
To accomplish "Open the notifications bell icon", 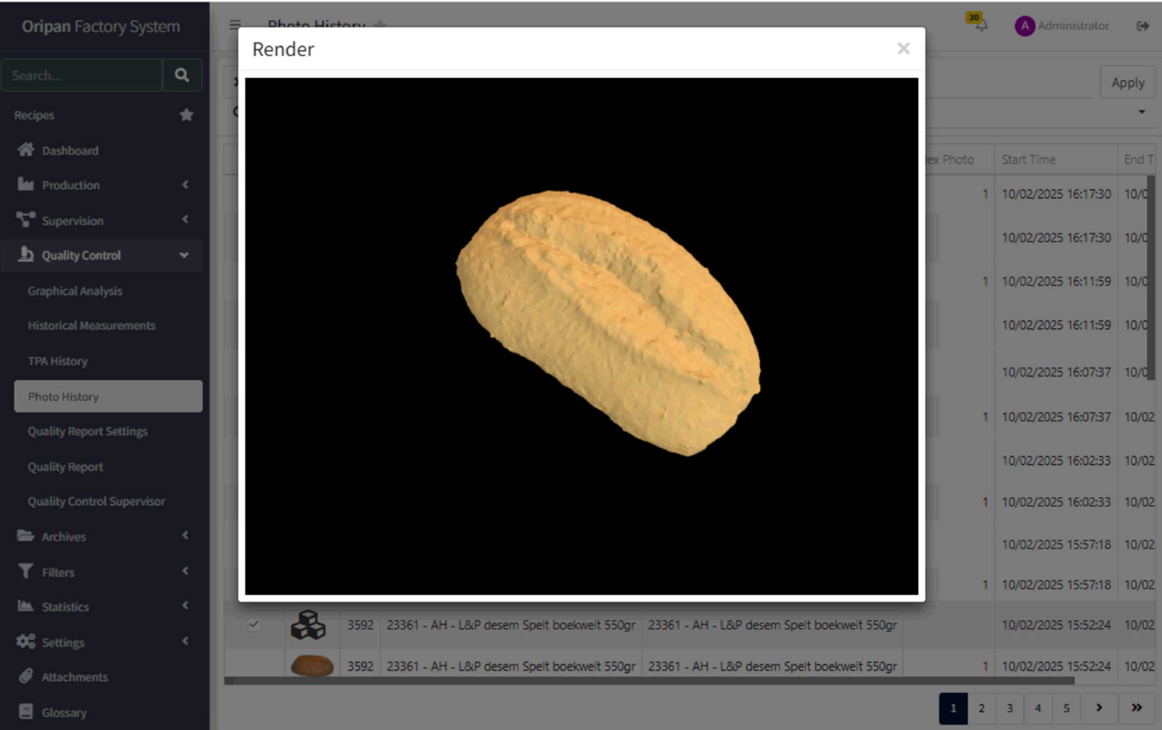I will [x=981, y=25].
